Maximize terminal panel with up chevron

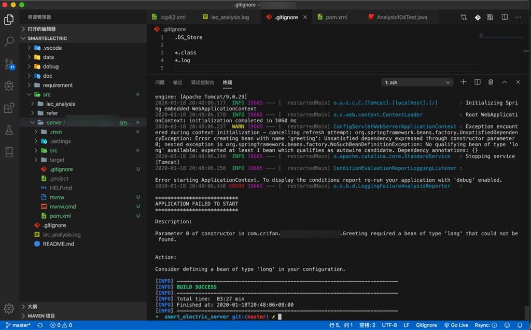(x=504, y=82)
